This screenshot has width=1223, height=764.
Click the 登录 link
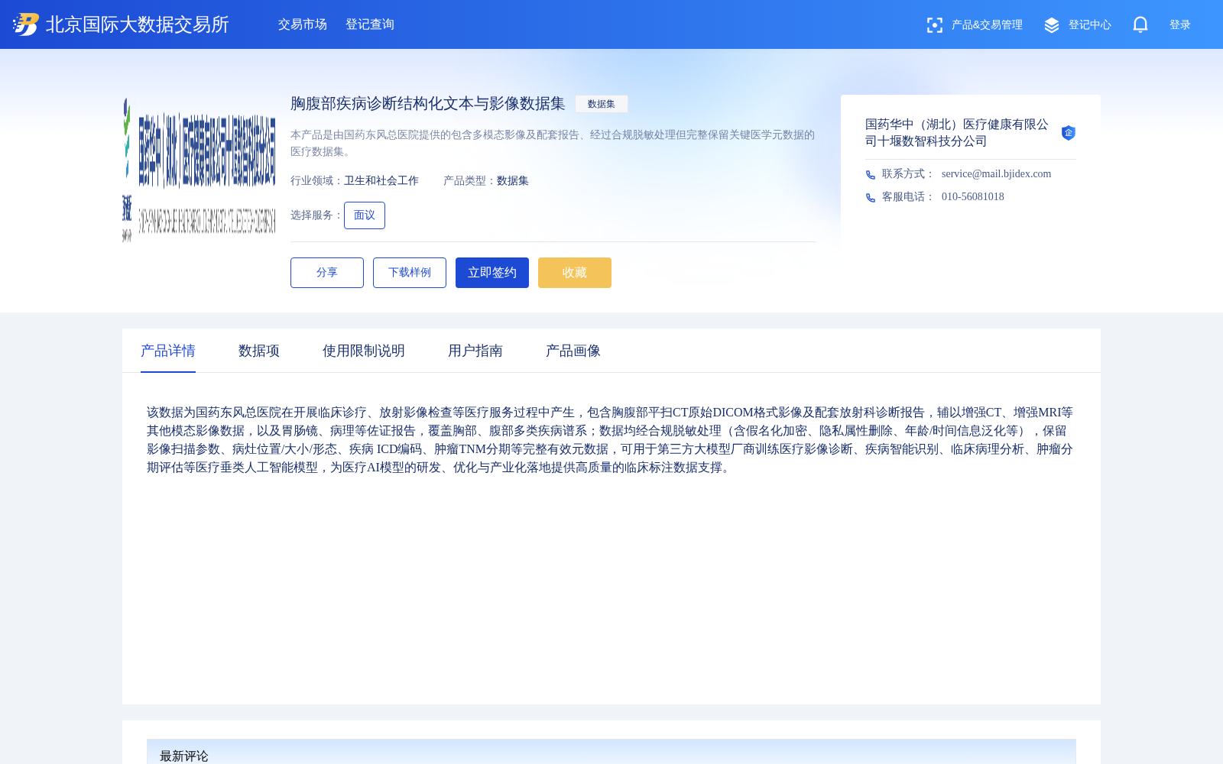(1180, 25)
